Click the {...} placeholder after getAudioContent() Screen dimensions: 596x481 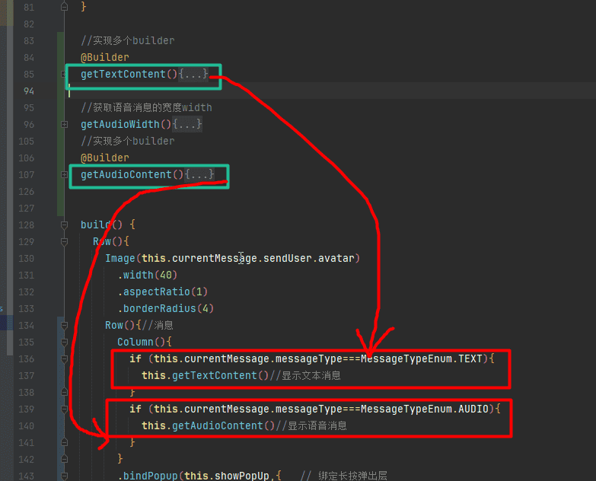[199, 175]
